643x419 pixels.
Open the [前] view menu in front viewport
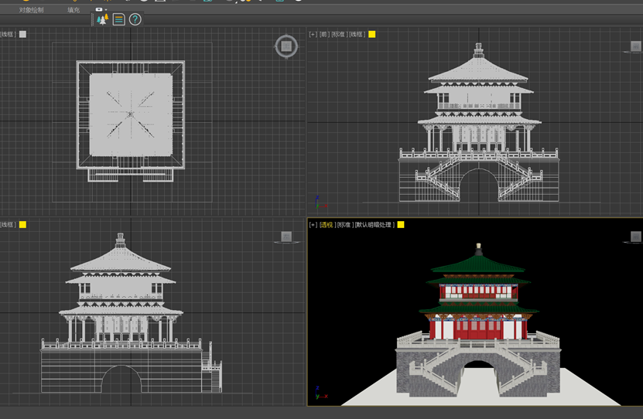coord(324,35)
